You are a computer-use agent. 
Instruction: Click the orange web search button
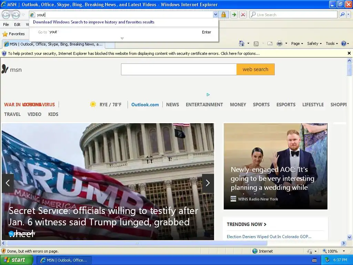255,69
